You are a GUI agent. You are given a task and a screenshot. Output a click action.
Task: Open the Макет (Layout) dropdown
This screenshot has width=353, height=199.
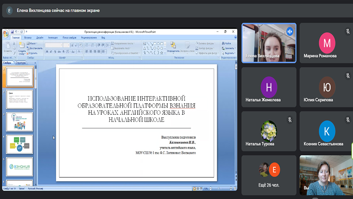point(33,43)
